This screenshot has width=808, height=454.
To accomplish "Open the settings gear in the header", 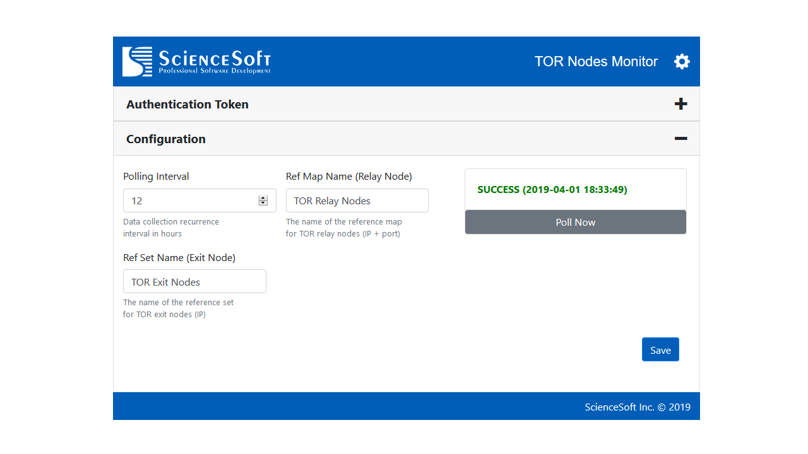I will tap(682, 61).
